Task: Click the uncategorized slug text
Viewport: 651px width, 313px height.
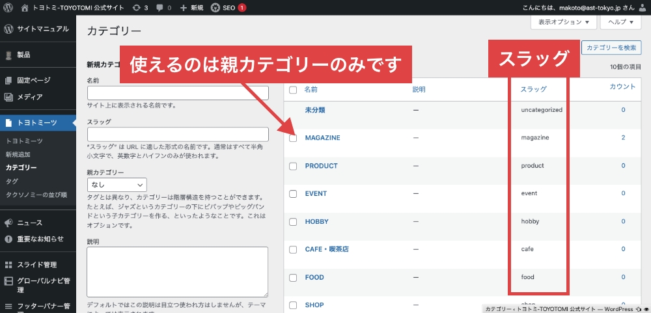Action: point(542,110)
